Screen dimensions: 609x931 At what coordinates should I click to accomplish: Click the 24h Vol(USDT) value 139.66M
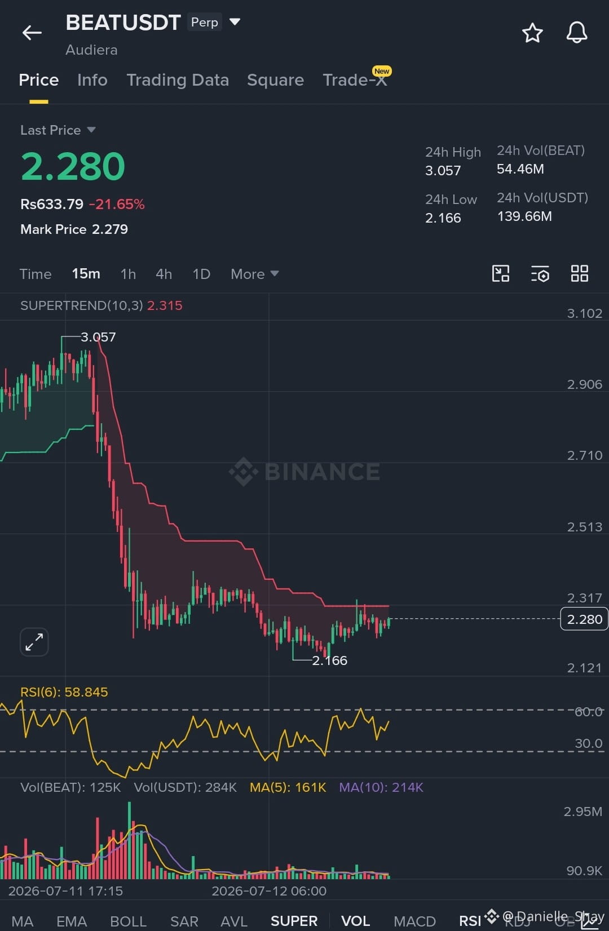524,216
